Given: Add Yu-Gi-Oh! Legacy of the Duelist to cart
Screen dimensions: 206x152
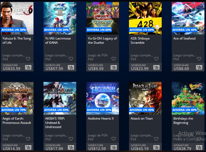Looking at the screenshot, I should (x=114, y=67).
